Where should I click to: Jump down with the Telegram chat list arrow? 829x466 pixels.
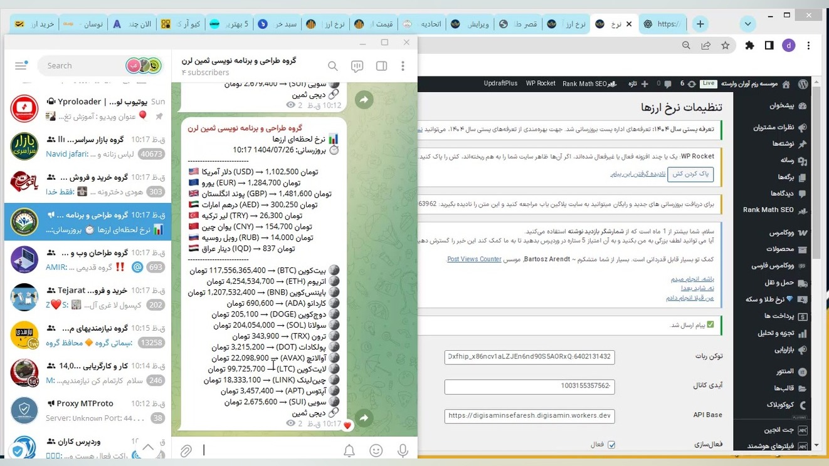pos(149,447)
